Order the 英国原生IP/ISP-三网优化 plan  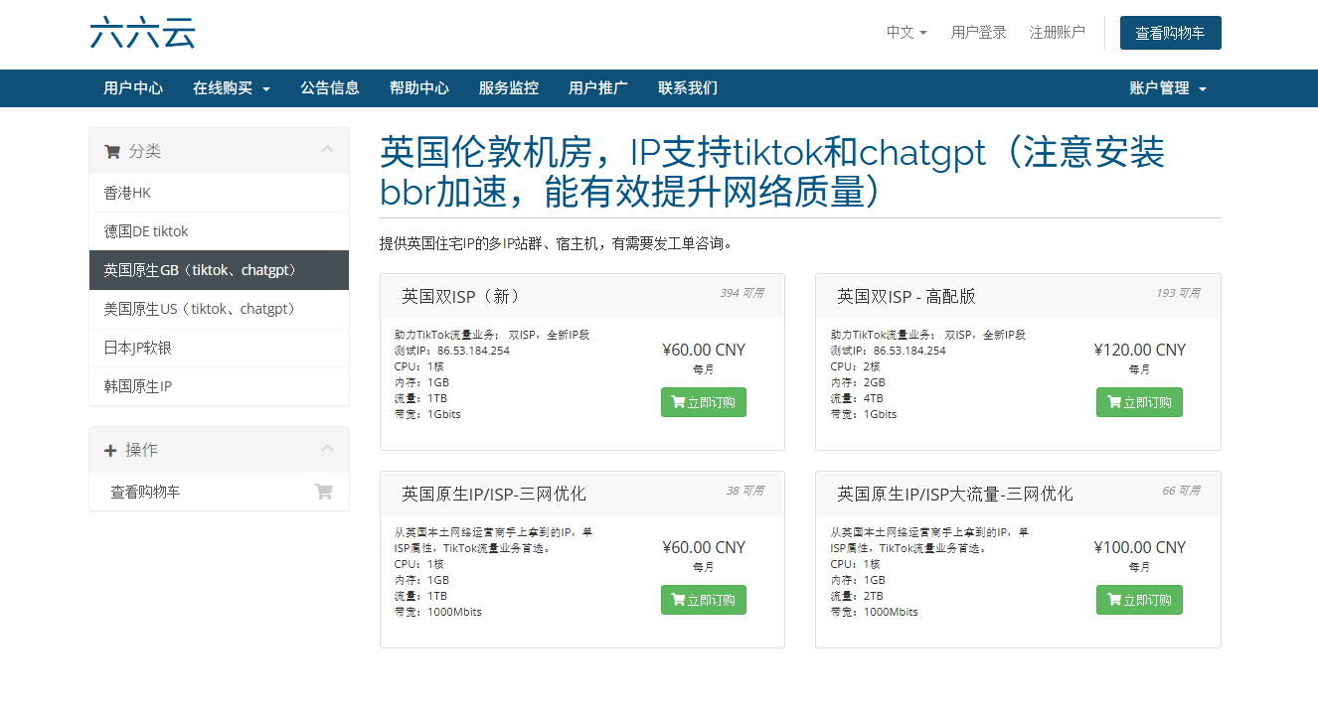tap(703, 600)
